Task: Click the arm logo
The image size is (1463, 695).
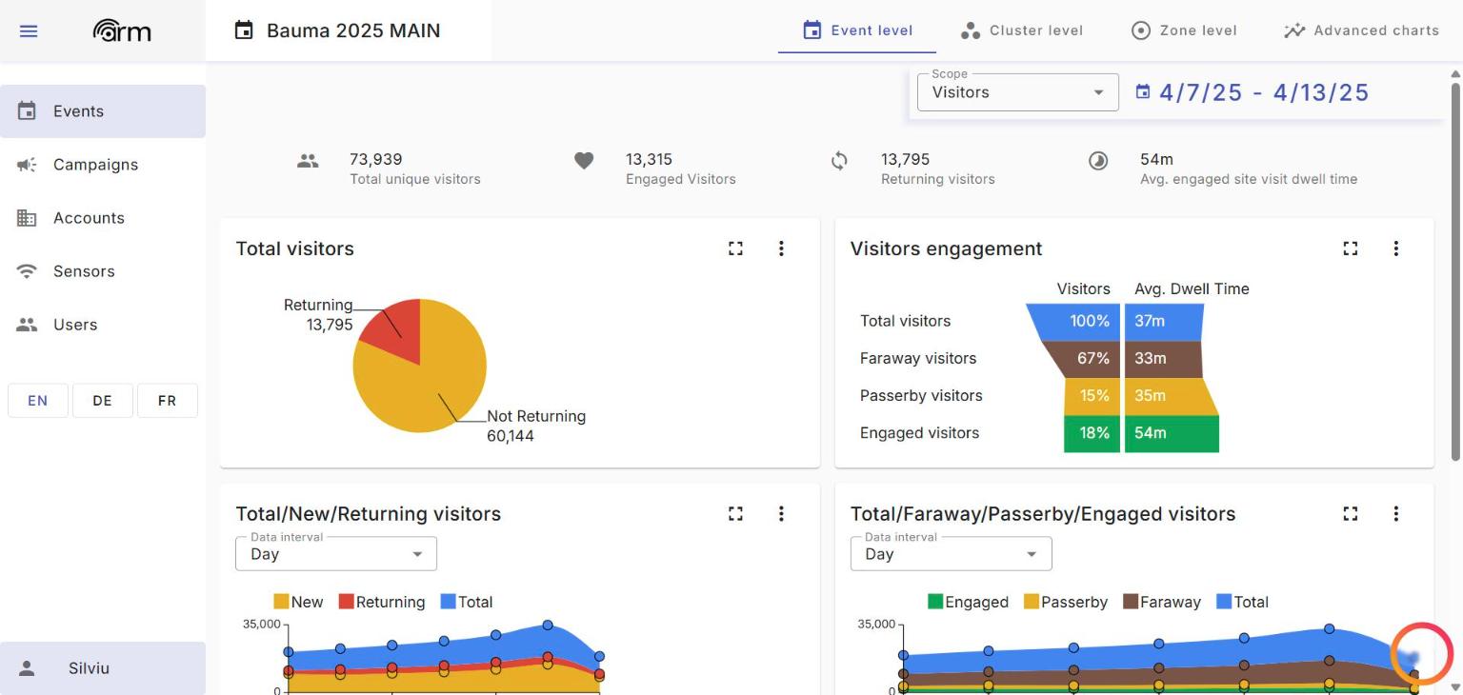Action: (122, 30)
